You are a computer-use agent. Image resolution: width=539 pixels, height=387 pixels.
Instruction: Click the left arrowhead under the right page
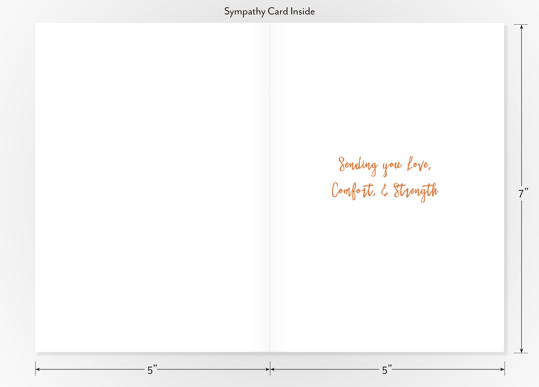[272, 369]
